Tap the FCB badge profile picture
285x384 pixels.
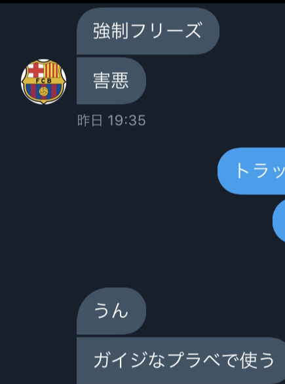(43, 82)
